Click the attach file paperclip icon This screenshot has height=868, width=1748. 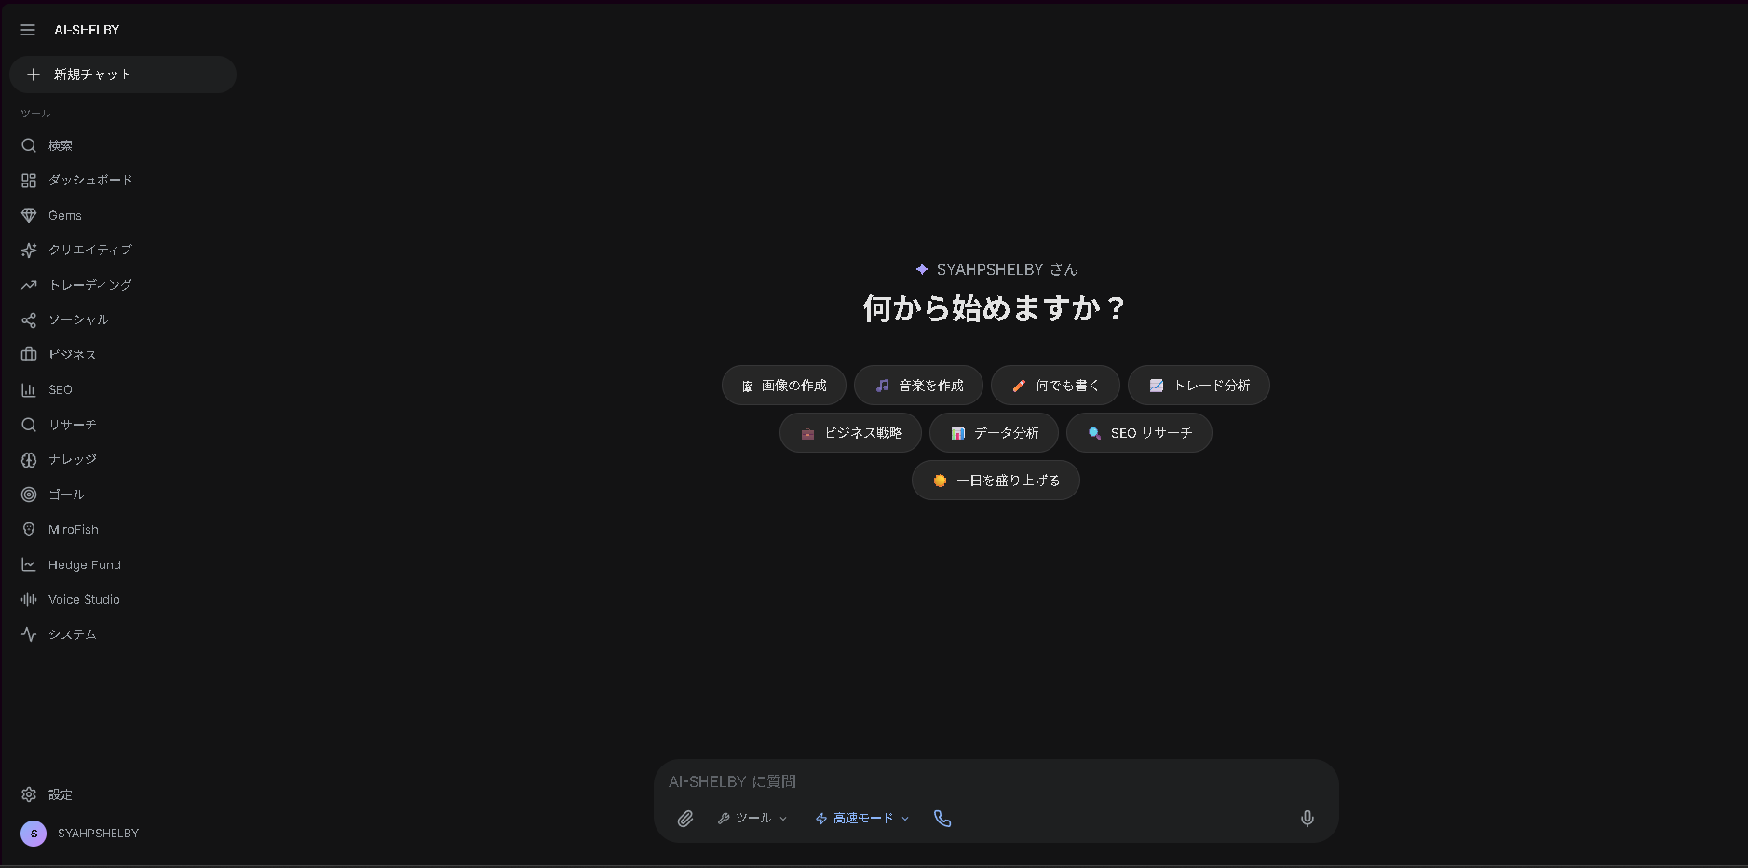[x=685, y=819]
